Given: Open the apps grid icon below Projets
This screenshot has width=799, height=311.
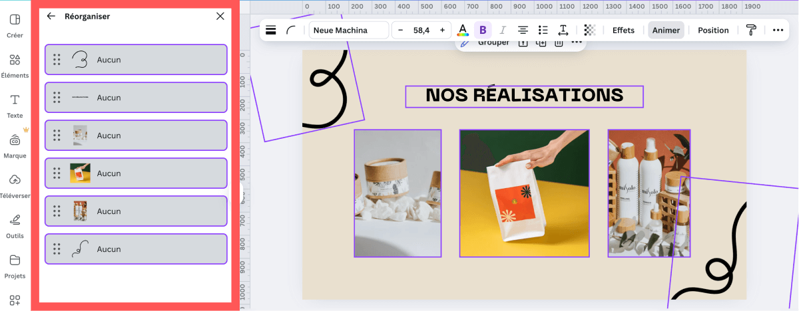Looking at the screenshot, I should 15,300.
